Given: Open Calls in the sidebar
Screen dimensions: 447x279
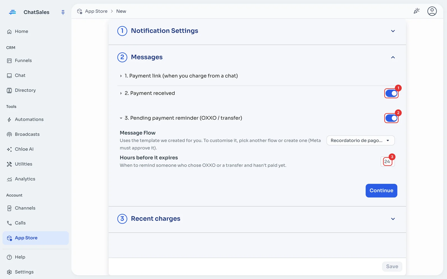Looking at the screenshot, I should tap(35, 223).
